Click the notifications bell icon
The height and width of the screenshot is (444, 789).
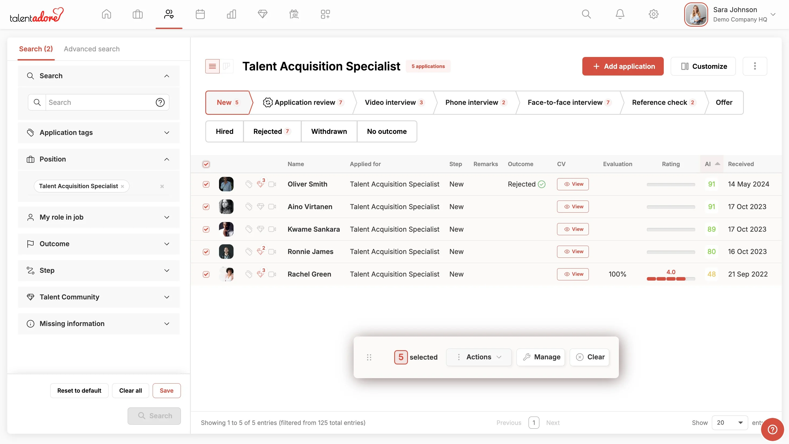(620, 14)
